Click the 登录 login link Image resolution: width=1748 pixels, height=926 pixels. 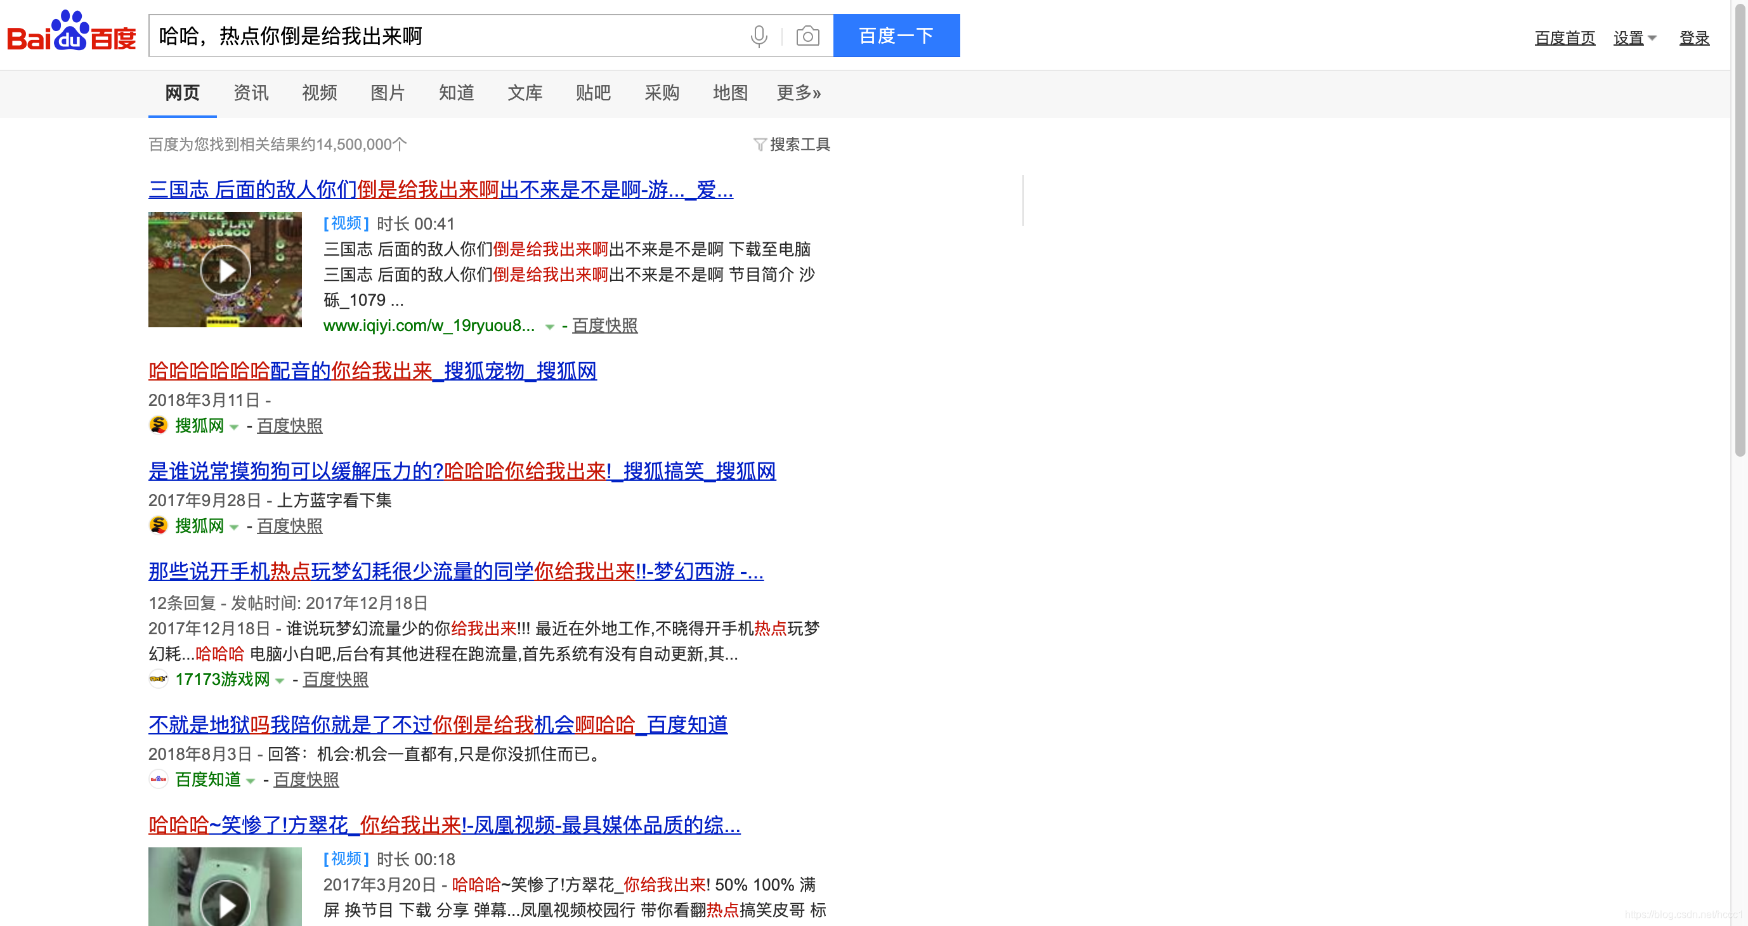(x=1693, y=38)
